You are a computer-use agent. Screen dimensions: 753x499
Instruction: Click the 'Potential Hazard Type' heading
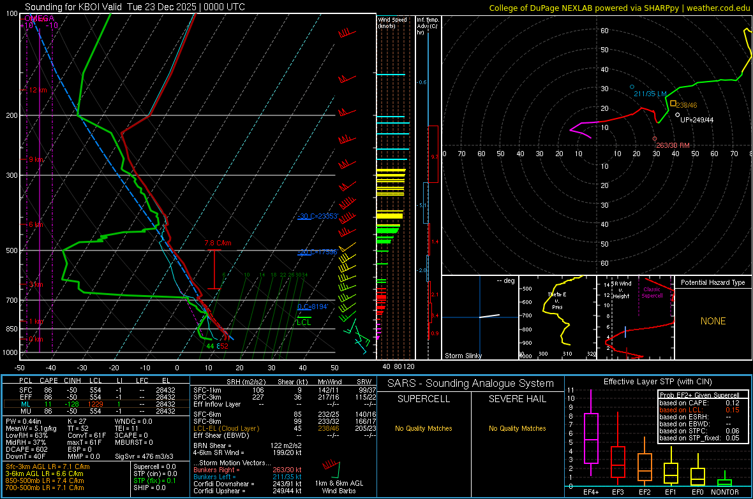[713, 282]
